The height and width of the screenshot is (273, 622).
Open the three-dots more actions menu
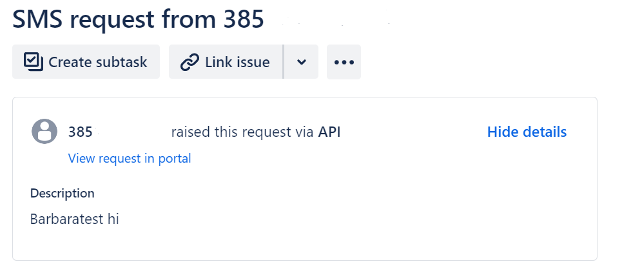[x=344, y=62]
